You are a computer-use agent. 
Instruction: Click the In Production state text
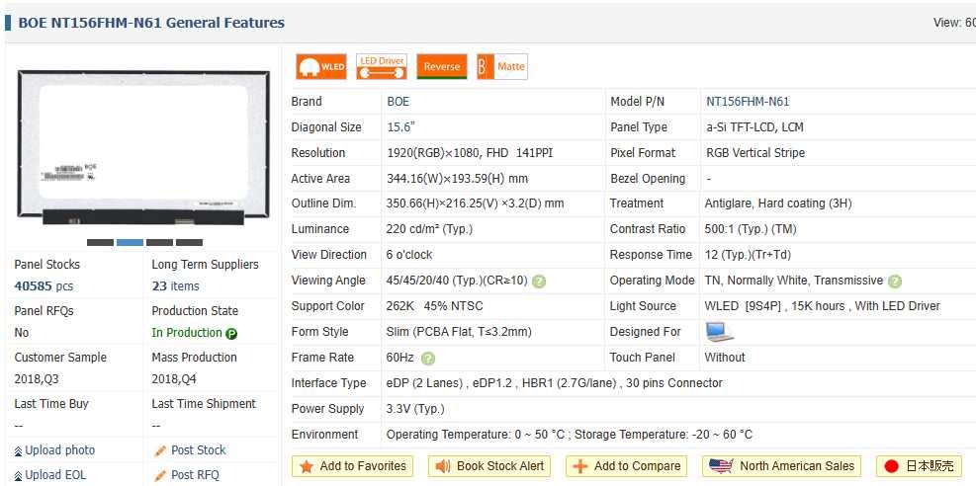(x=187, y=333)
